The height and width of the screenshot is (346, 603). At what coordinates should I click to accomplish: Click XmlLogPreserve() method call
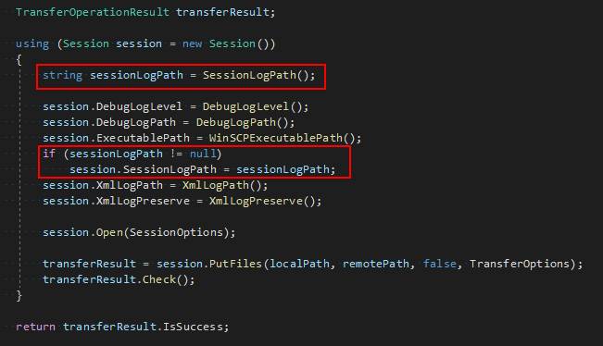pos(262,202)
